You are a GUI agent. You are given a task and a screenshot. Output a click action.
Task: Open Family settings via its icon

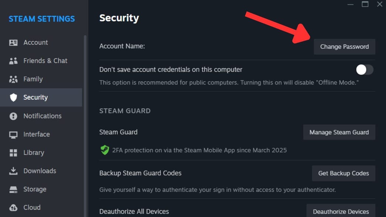pos(13,79)
